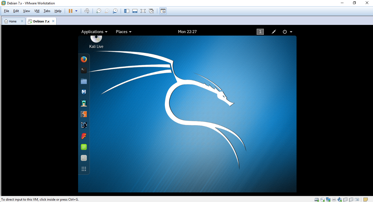This screenshot has width=373, height=202.
Task: Click the first USB device status icon
Action: coord(345,200)
